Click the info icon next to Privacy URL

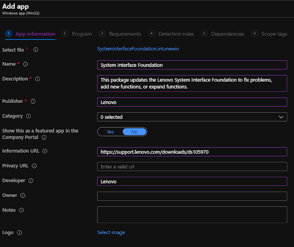(x=34, y=166)
